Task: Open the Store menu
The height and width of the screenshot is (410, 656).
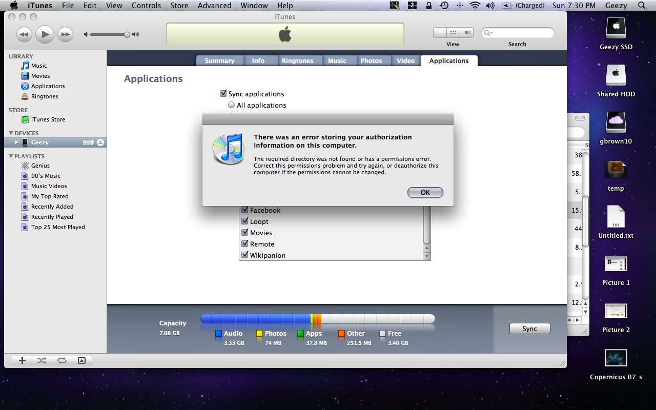Action: tap(179, 6)
